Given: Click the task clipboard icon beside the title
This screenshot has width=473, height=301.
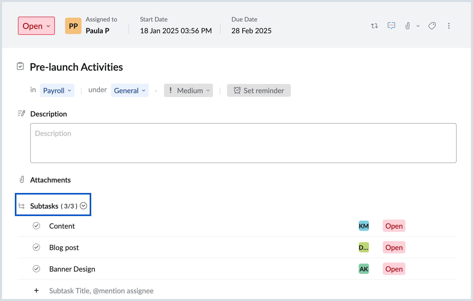Looking at the screenshot, I should [x=20, y=66].
